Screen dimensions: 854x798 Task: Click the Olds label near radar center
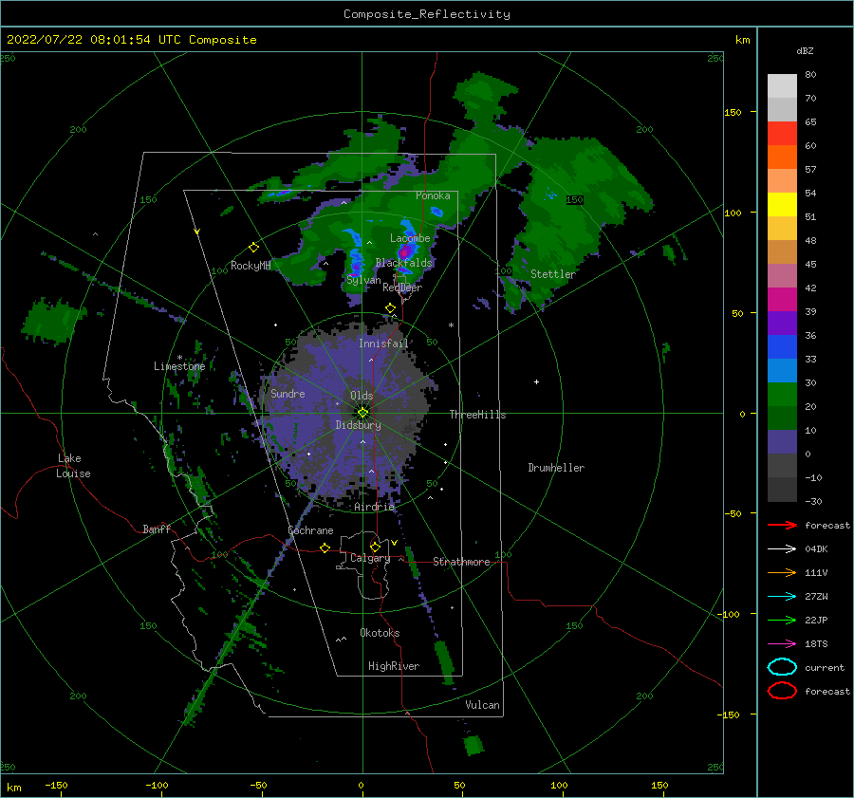362,396
